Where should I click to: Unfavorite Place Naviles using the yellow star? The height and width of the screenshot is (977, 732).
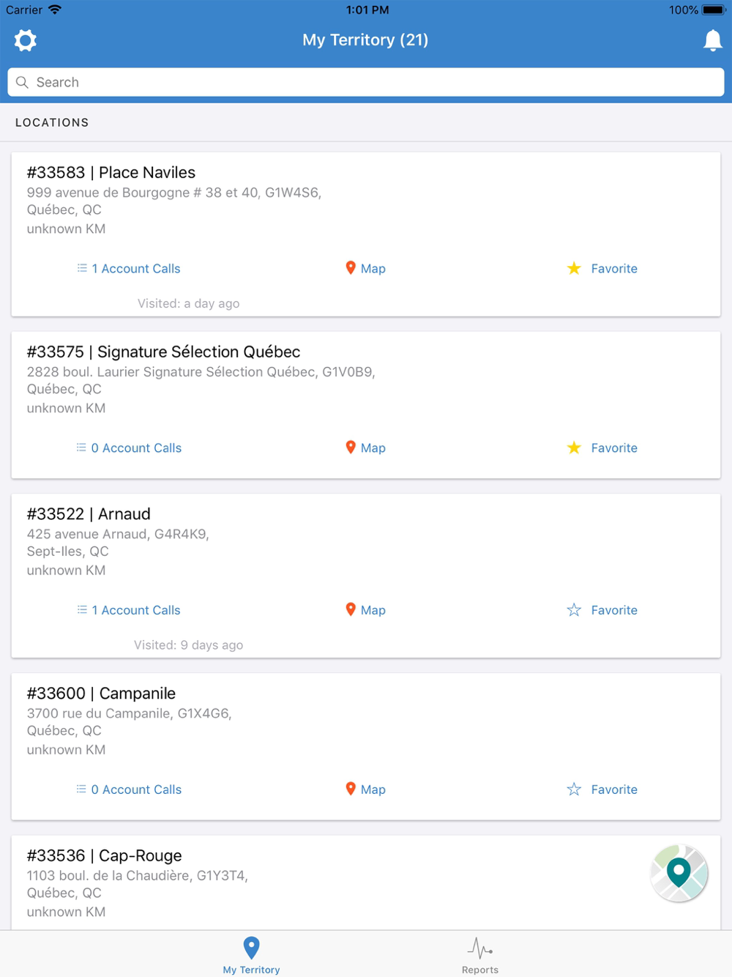click(x=574, y=268)
